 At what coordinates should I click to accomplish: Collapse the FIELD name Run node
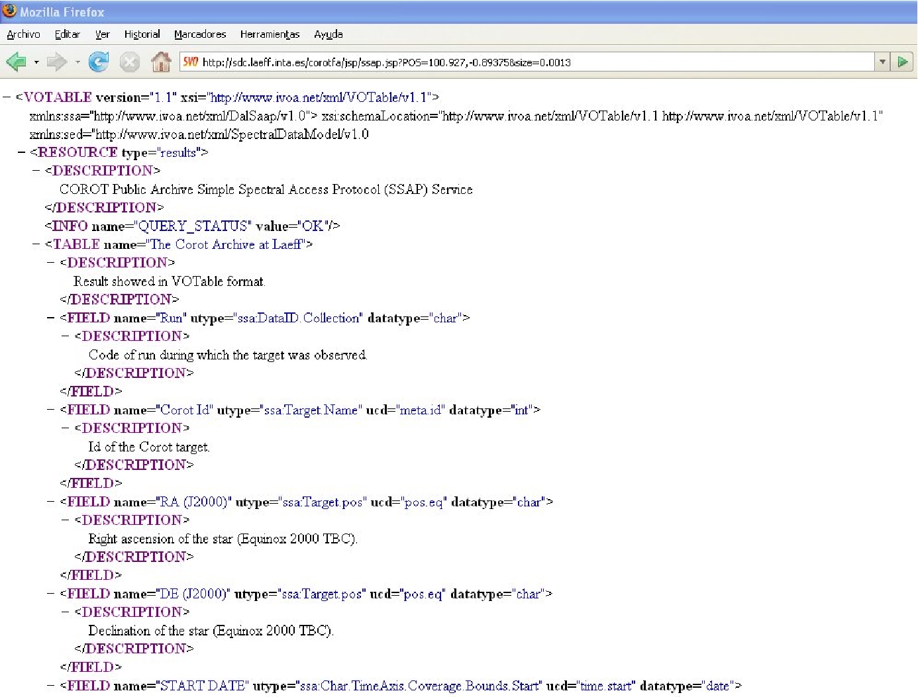[51, 318]
